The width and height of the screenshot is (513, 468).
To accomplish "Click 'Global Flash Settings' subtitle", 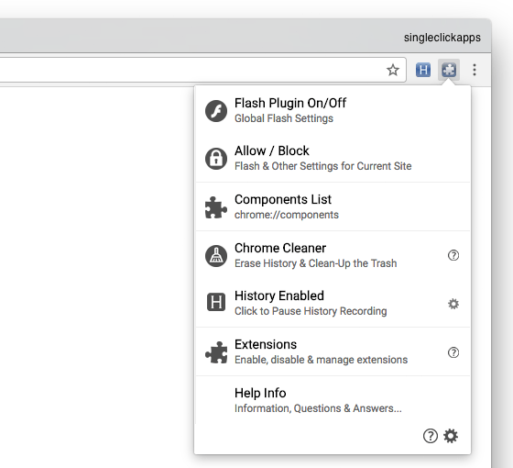I will coord(284,118).
